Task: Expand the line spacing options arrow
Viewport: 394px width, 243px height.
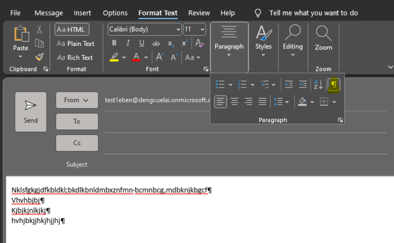Action: coord(287,102)
